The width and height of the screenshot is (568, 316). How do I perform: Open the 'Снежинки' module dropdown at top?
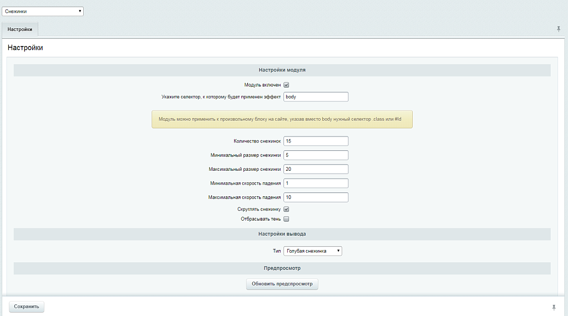[x=43, y=11]
